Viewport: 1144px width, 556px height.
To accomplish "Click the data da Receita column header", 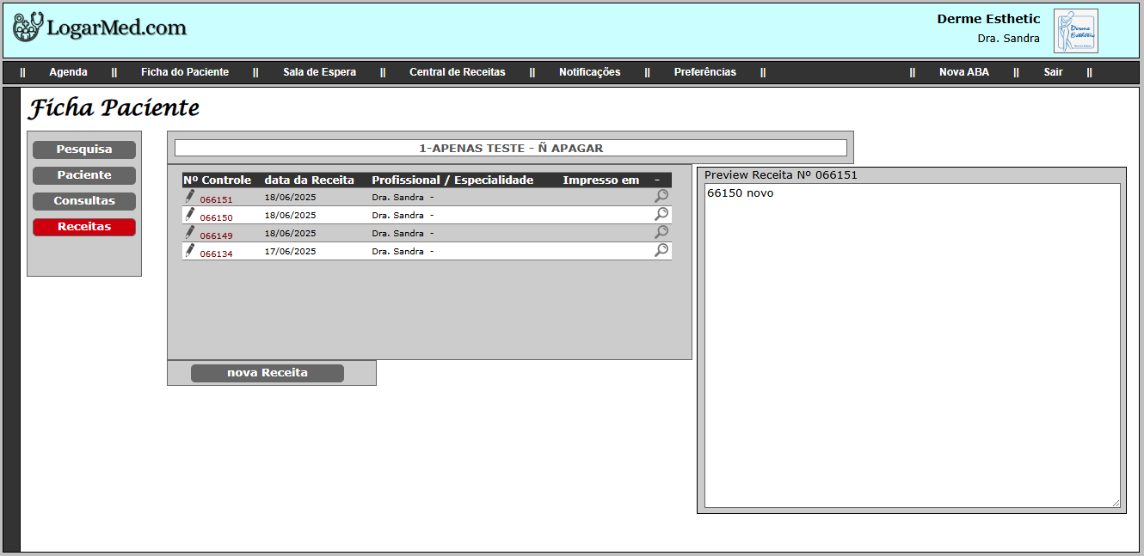I will pyautogui.click(x=309, y=180).
